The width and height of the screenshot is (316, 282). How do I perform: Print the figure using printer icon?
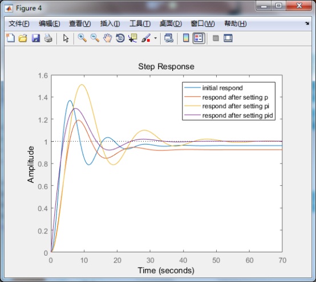48,38
